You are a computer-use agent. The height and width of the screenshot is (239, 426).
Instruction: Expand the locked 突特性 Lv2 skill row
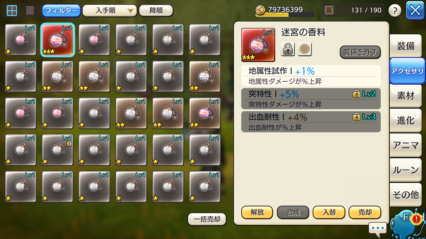(x=311, y=99)
